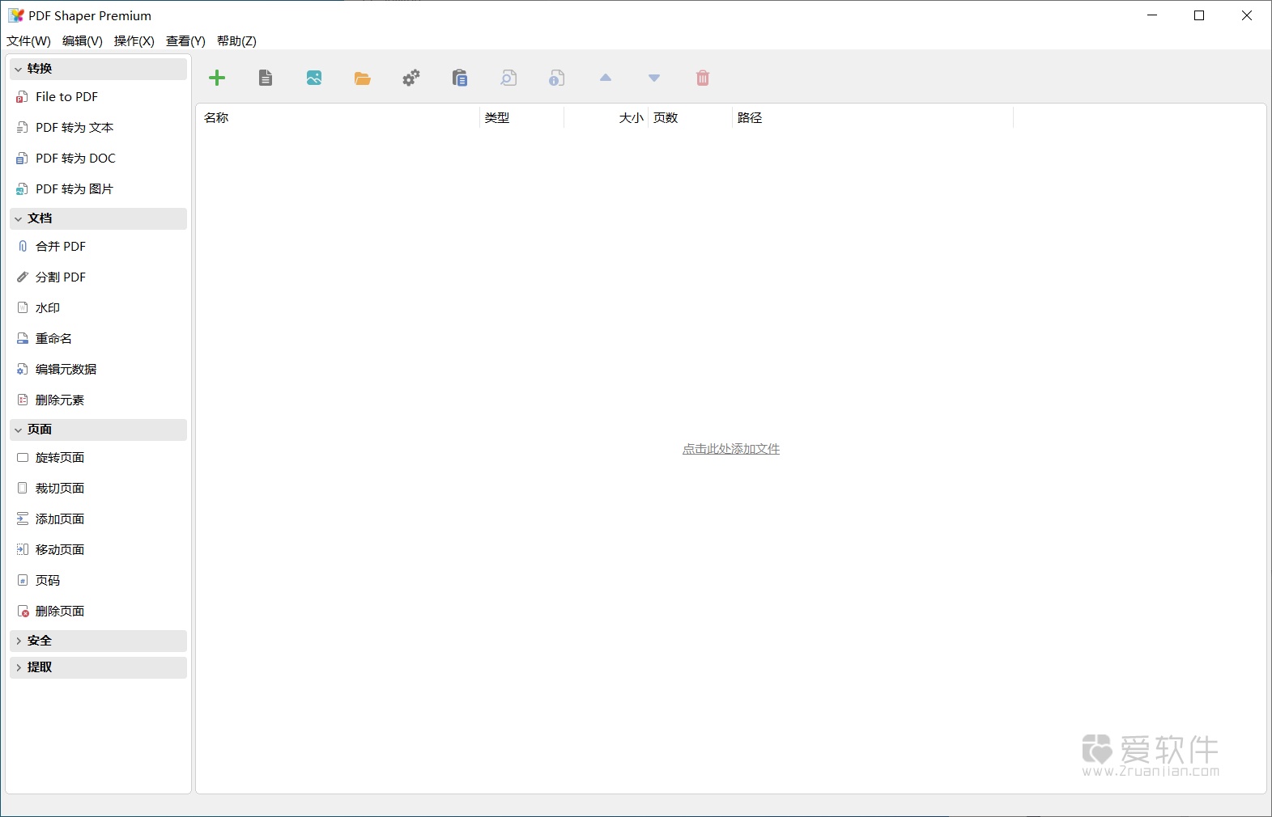Expand the 安全 section chevron
1272x817 pixels.
pos(18,641)
